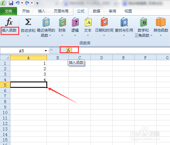Select row 8 header
The height and width of the screenshot is (145, 170).
[5, 102]
